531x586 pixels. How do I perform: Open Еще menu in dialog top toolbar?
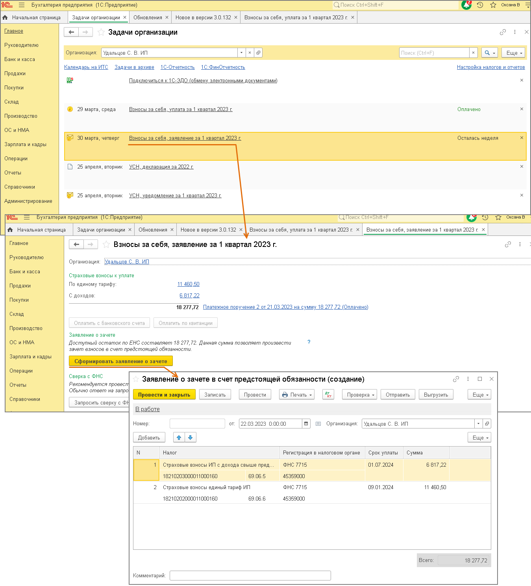(x=479, y=395)
